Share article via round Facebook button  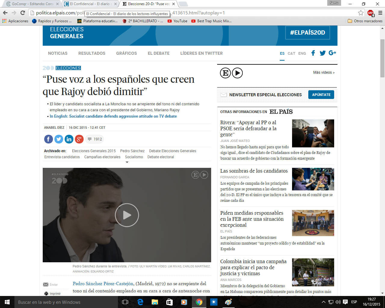tap(48, 139)
